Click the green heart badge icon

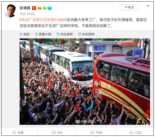click(45, 8)
